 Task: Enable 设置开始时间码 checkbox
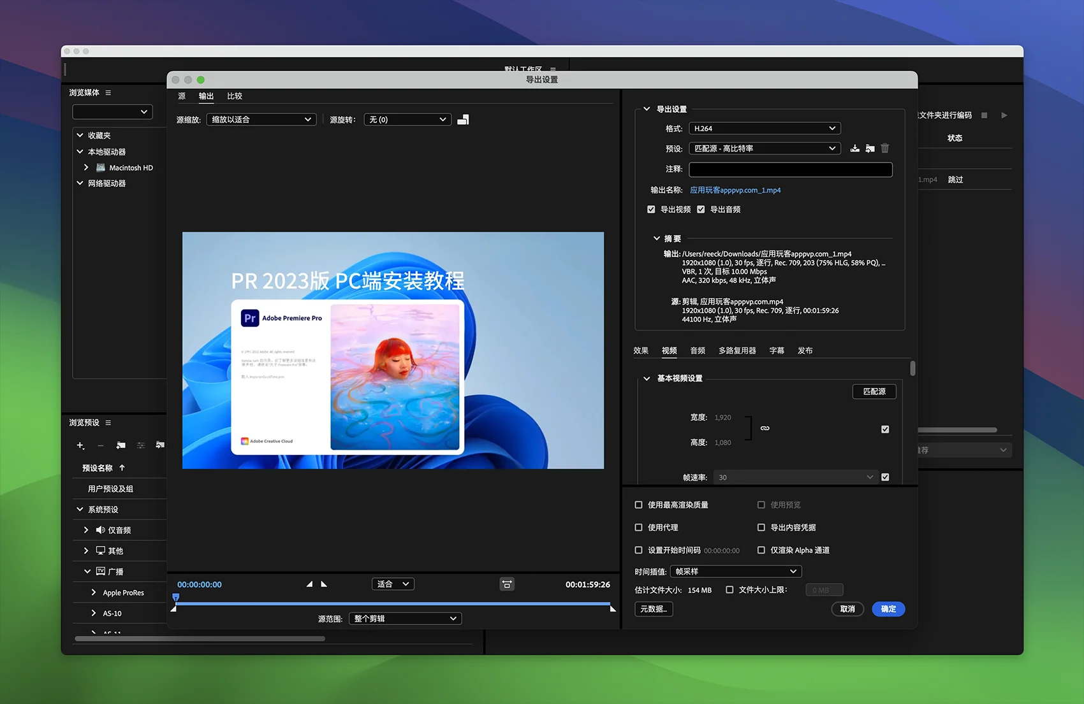click(638, 550)
